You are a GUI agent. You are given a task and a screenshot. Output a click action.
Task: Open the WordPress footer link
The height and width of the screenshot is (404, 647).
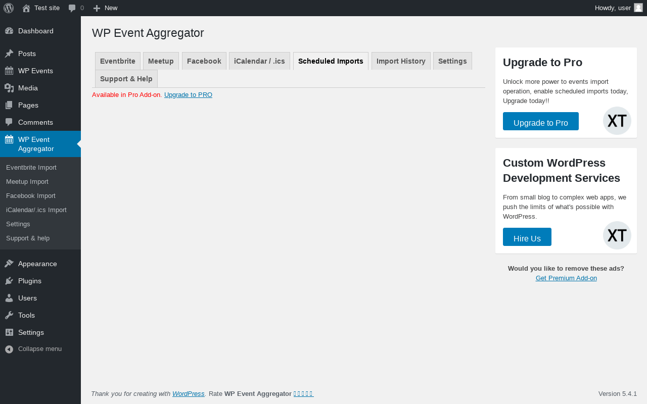point(189,393)
